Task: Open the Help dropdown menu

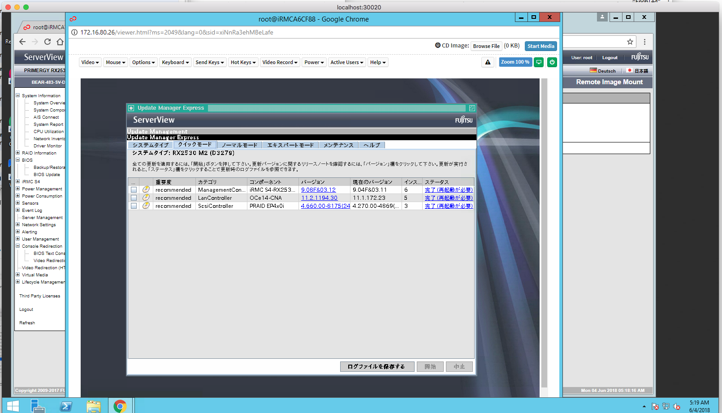Action: [378, 62]
